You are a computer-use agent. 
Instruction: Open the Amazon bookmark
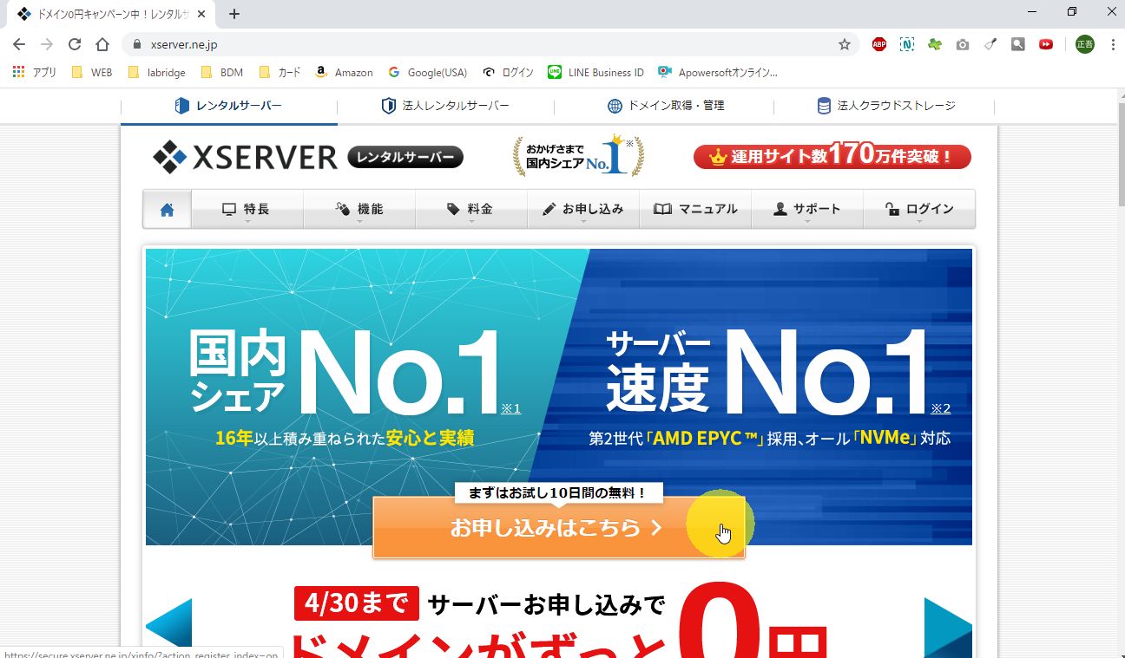(x=344, y=73)
